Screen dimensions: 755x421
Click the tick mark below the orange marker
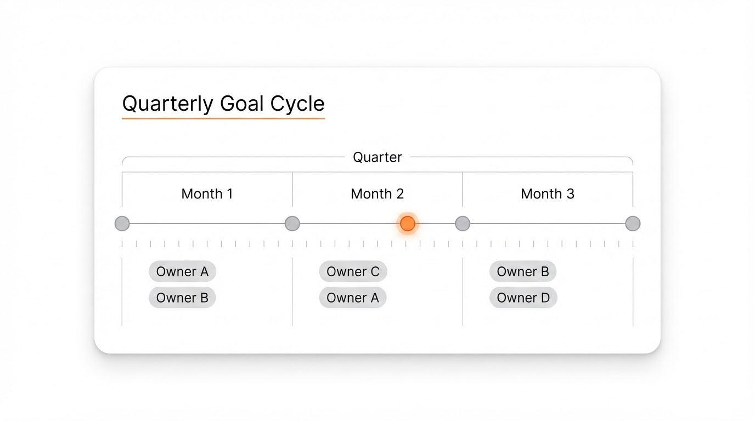tap(406, 244)
